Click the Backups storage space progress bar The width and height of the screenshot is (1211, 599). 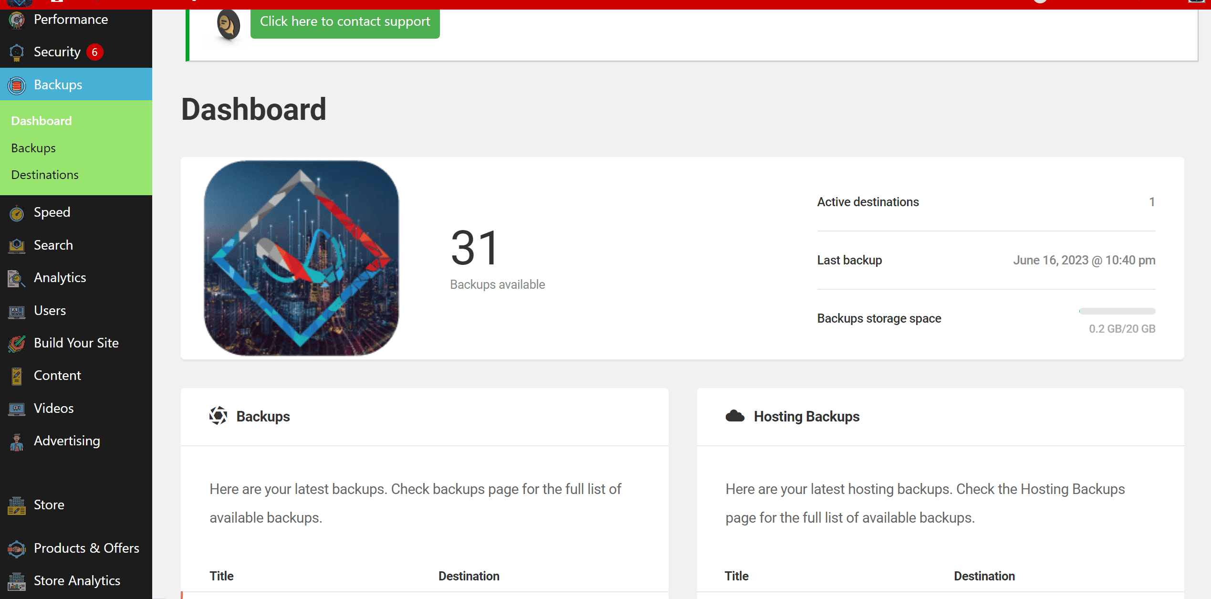point(1117,311)
